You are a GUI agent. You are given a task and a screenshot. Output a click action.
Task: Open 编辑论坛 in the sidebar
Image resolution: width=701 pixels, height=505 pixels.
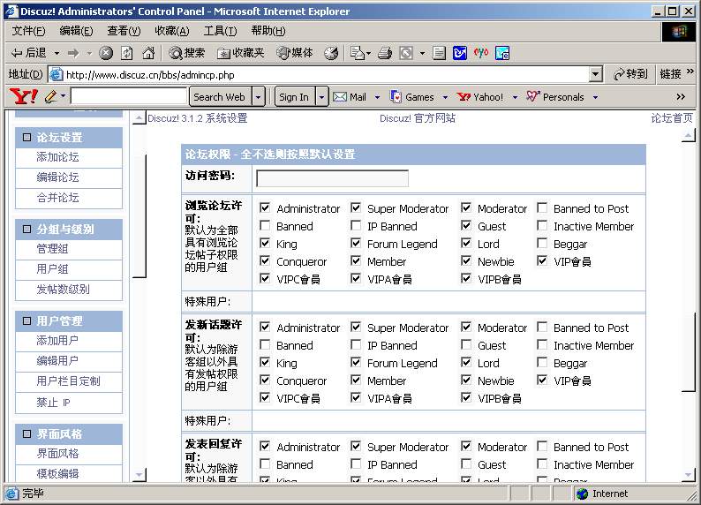click(57, 177)
